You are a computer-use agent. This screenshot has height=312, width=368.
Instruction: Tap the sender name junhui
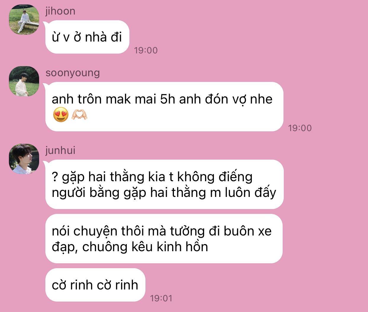[x=60, y=150]
